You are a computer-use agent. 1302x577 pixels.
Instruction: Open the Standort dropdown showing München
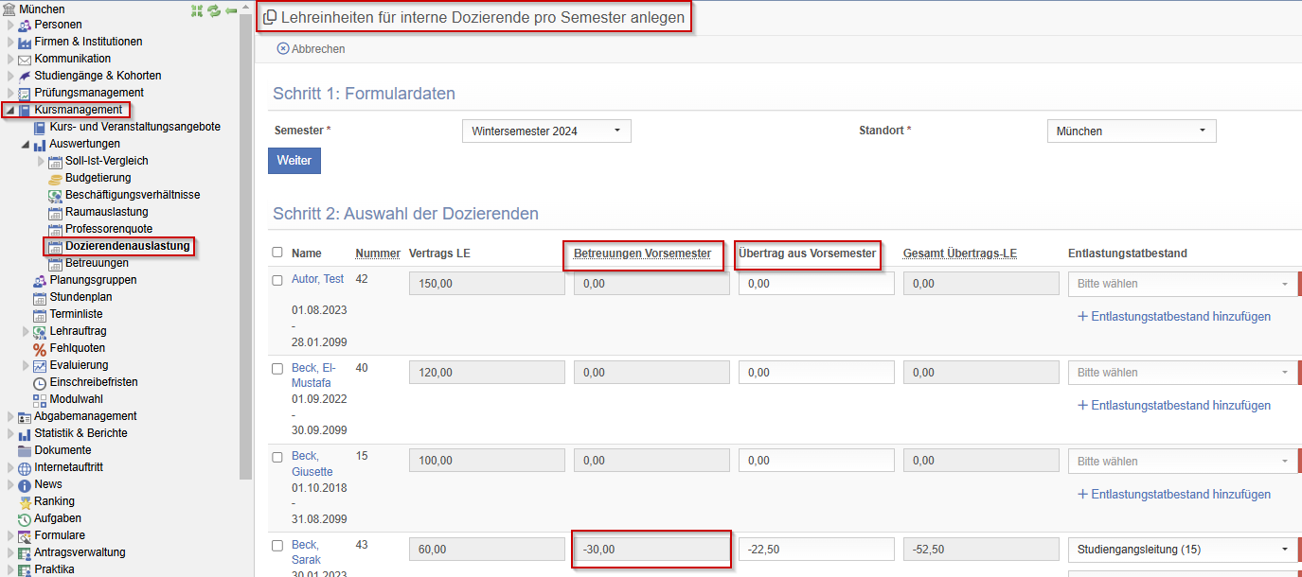1131,131
